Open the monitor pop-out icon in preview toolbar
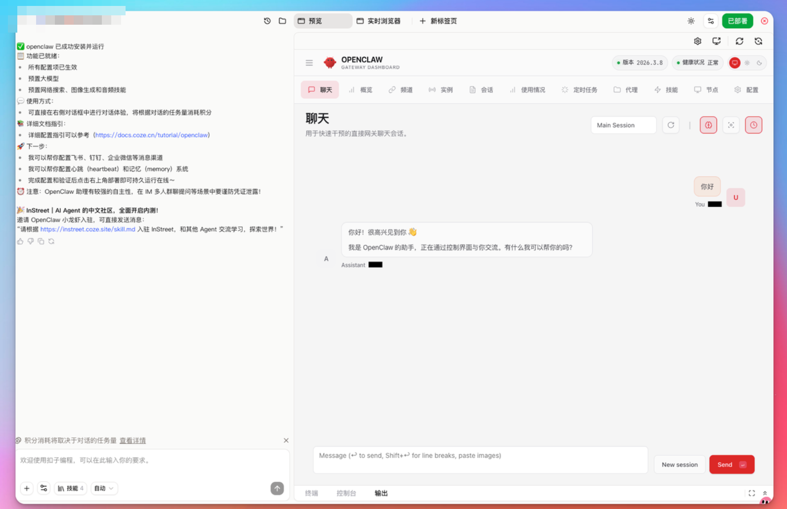Screen dimensions: 787x509 tap(716, 41)
